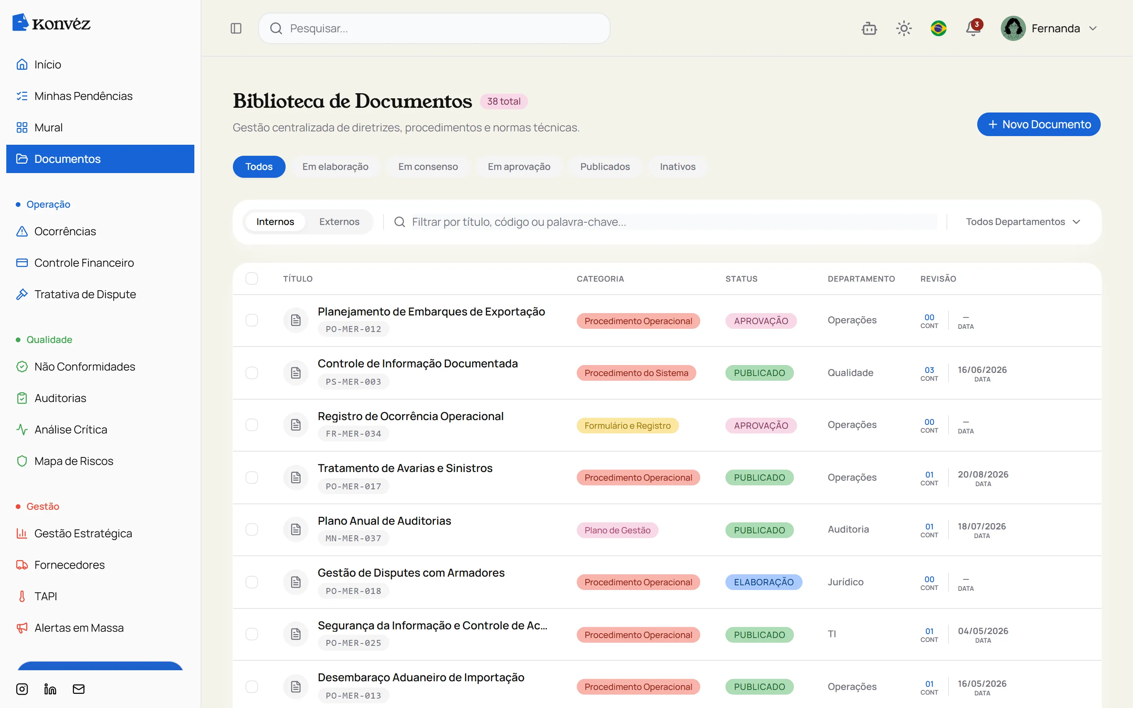Select the Tratamento de Avarias e Sinistros checkbox
The width and height of the screenshot is (1133, 708).
pyautogui.click(x=252, y=477)
